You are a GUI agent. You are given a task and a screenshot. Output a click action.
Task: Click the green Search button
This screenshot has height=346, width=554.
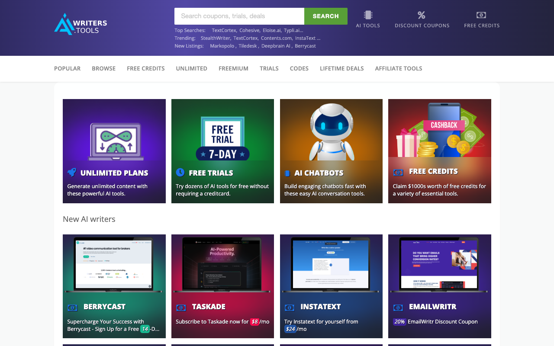pyautogui.click(x=326, y=16)
